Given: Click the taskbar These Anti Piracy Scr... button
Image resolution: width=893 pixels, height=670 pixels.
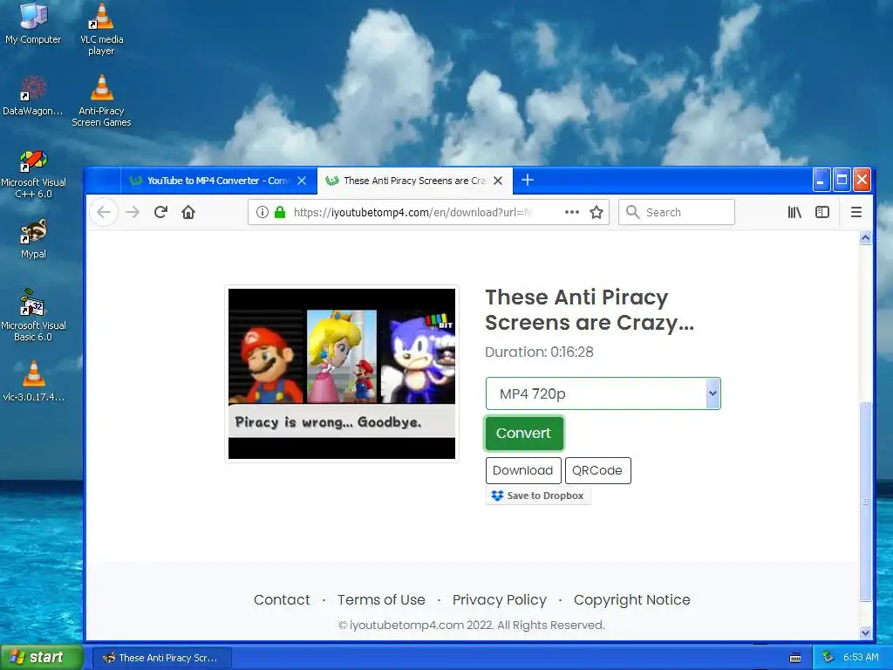Looking at the screenshot, I should point(161,658).
